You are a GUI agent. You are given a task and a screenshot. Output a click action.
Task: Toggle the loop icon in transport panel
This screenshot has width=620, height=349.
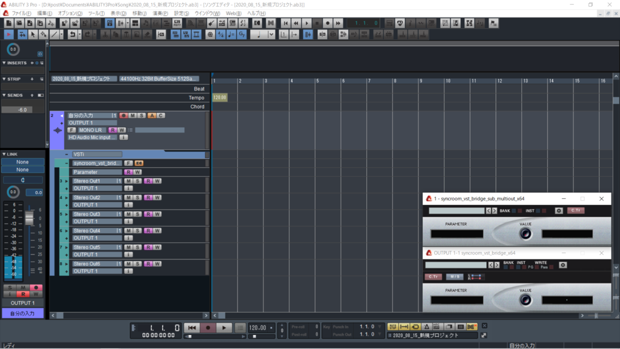click(415, 327)
